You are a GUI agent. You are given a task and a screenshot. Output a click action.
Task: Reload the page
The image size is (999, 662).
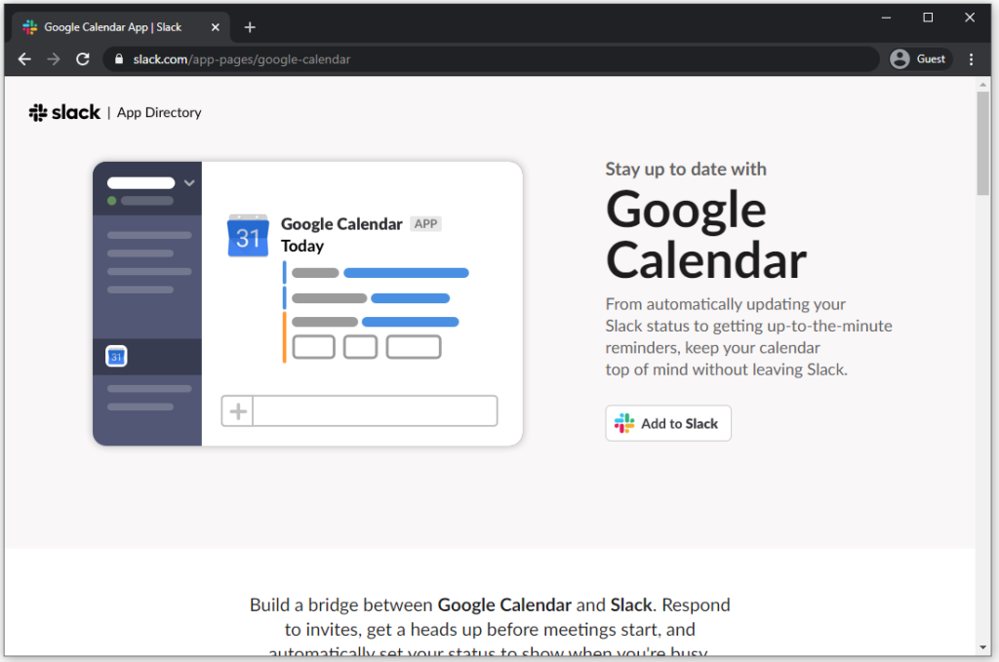82,58
